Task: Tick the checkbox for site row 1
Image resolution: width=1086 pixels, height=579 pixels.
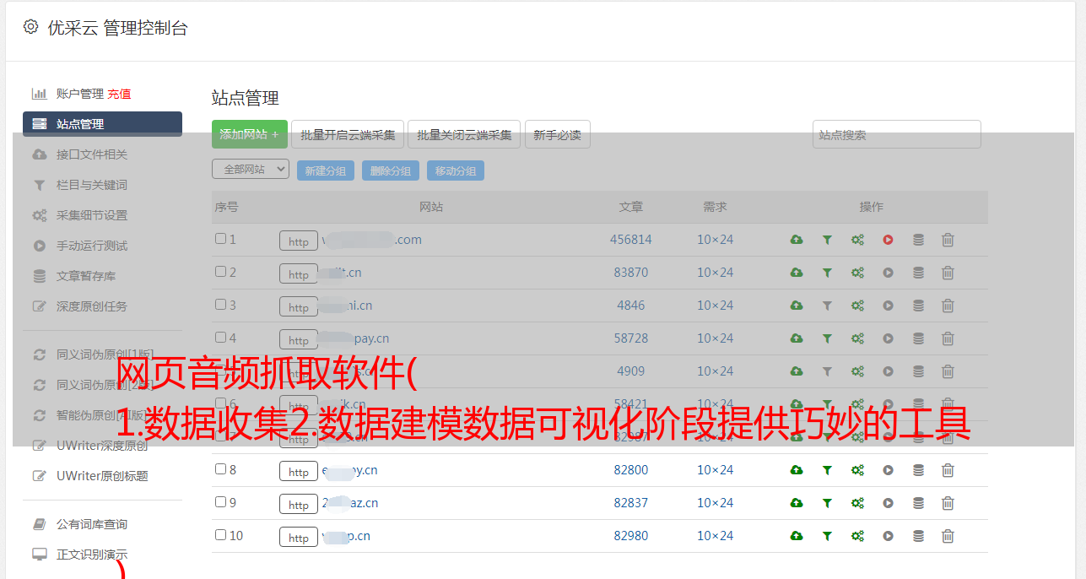Action: [220, 239]
